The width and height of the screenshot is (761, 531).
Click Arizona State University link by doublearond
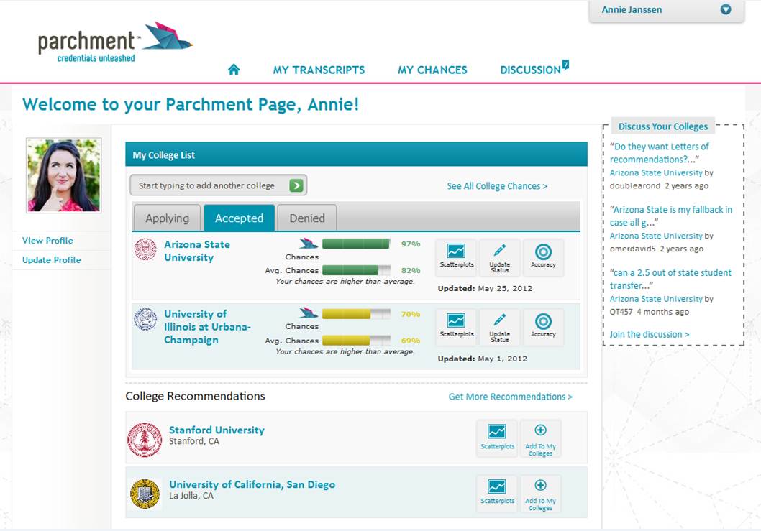click(x=656, y=172)
